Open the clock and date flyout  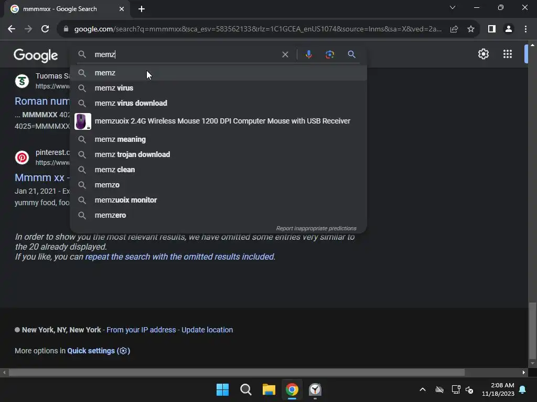coord(498,389)
